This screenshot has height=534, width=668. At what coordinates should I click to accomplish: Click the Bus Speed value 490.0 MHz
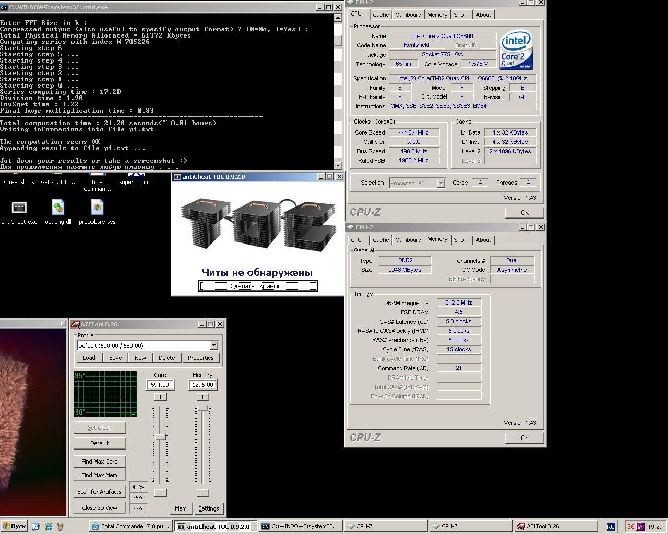coord(414,151)
